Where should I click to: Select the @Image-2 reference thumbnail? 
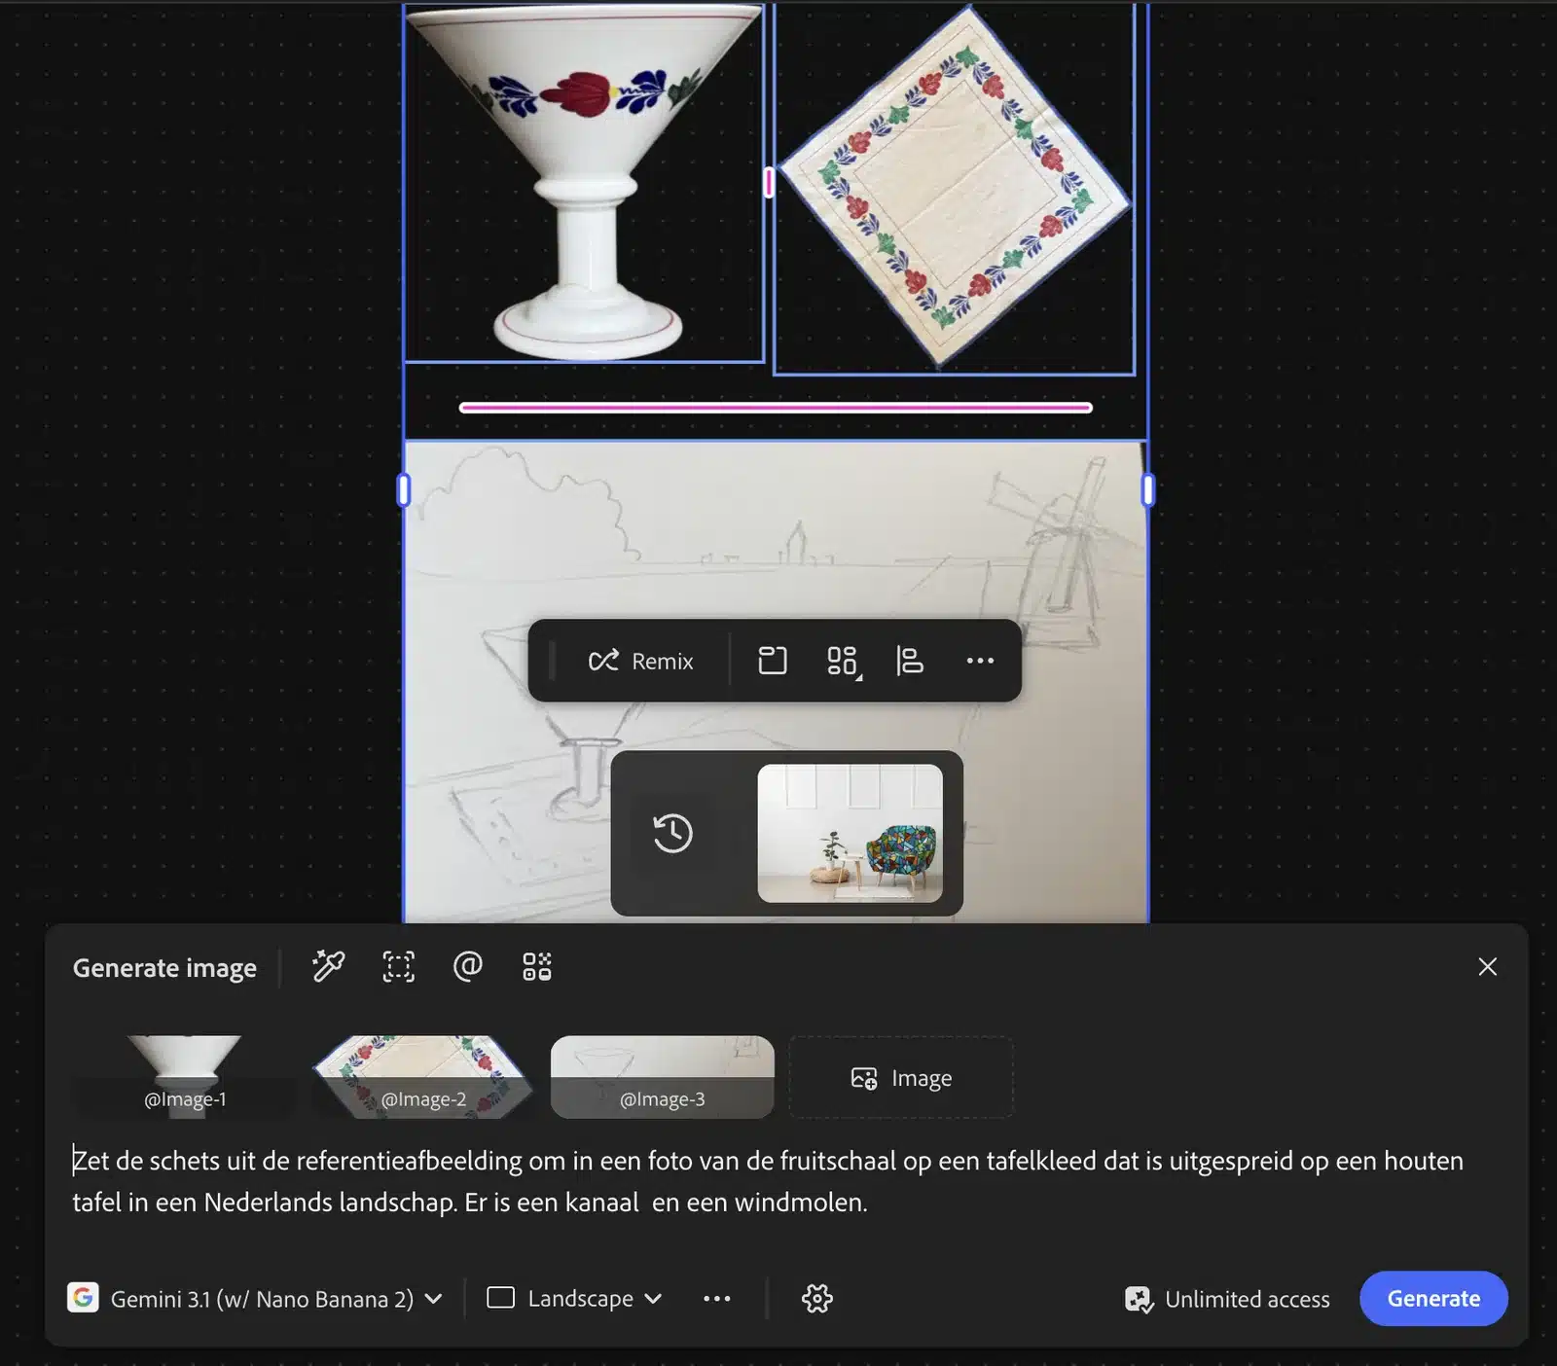click(x=423, y=1077)
